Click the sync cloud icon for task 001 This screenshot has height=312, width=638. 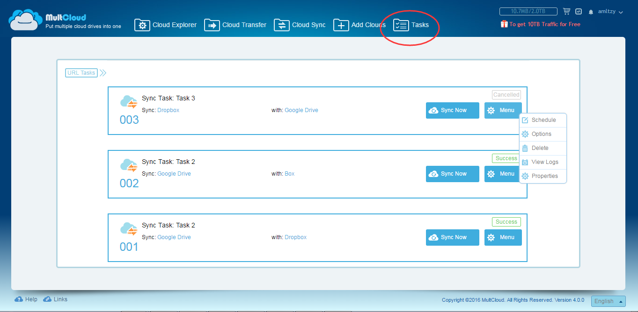[x=129, y=229]
